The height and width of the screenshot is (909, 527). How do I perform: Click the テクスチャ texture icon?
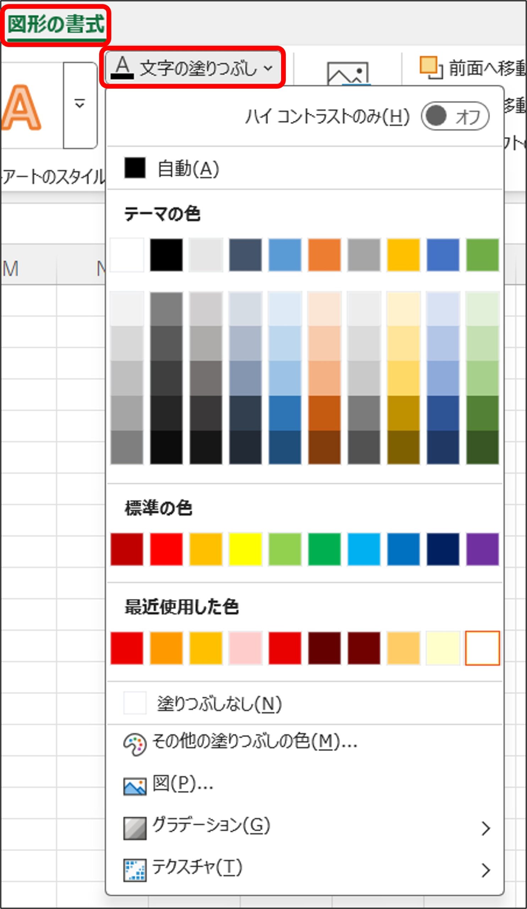pos(135,870)
